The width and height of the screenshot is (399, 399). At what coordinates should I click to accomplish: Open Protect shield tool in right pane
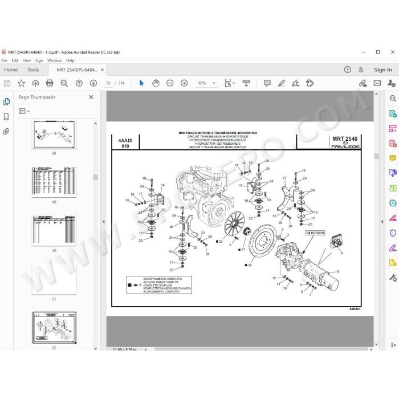point(393,233)
